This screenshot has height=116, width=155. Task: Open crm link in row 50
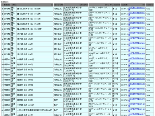click(x=136, y=65)
